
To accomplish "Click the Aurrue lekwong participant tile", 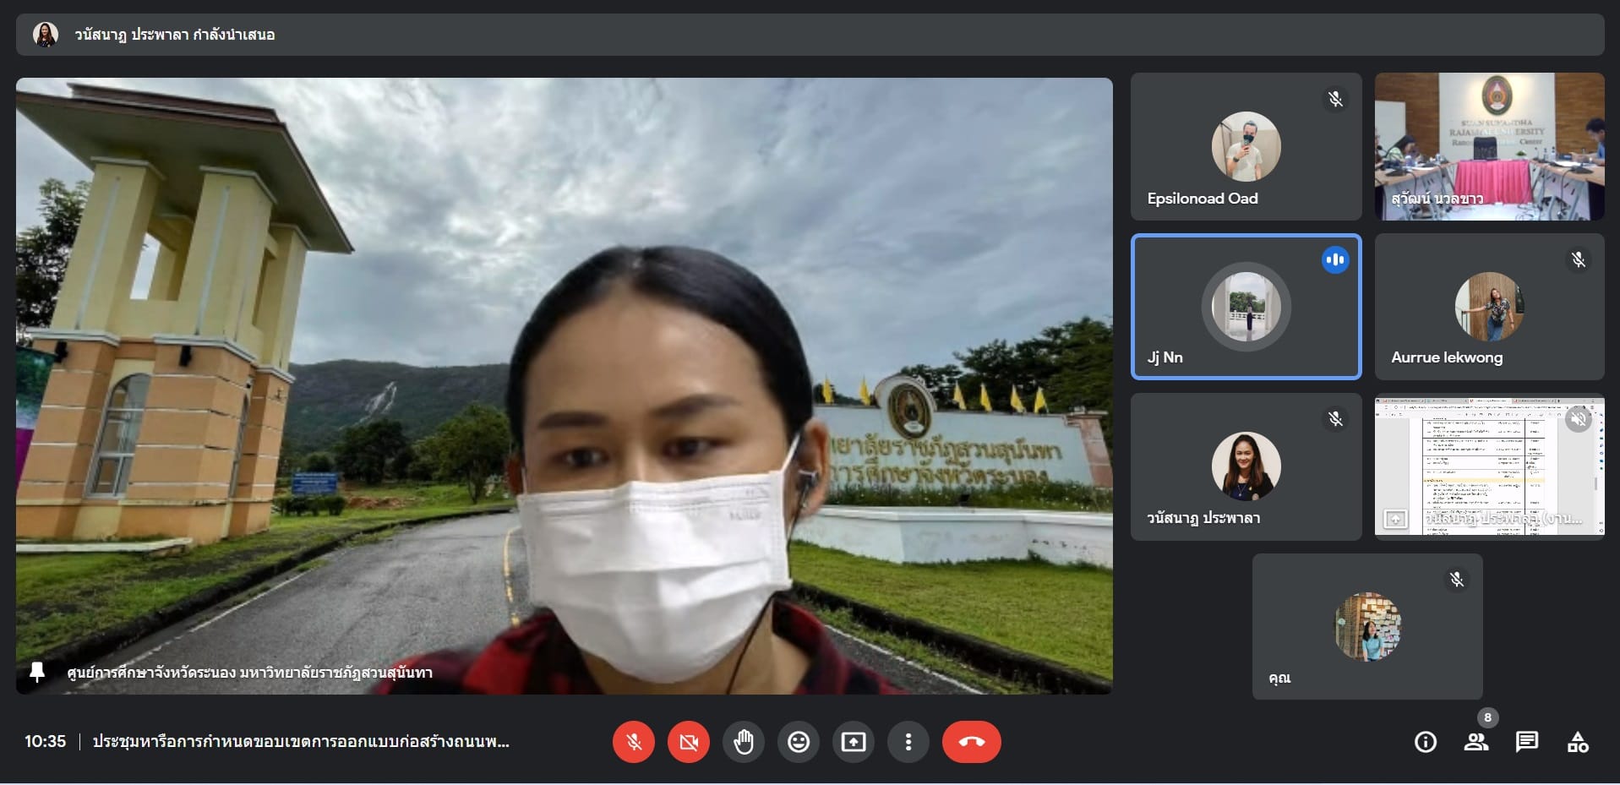I will (x=1489, y=306).
